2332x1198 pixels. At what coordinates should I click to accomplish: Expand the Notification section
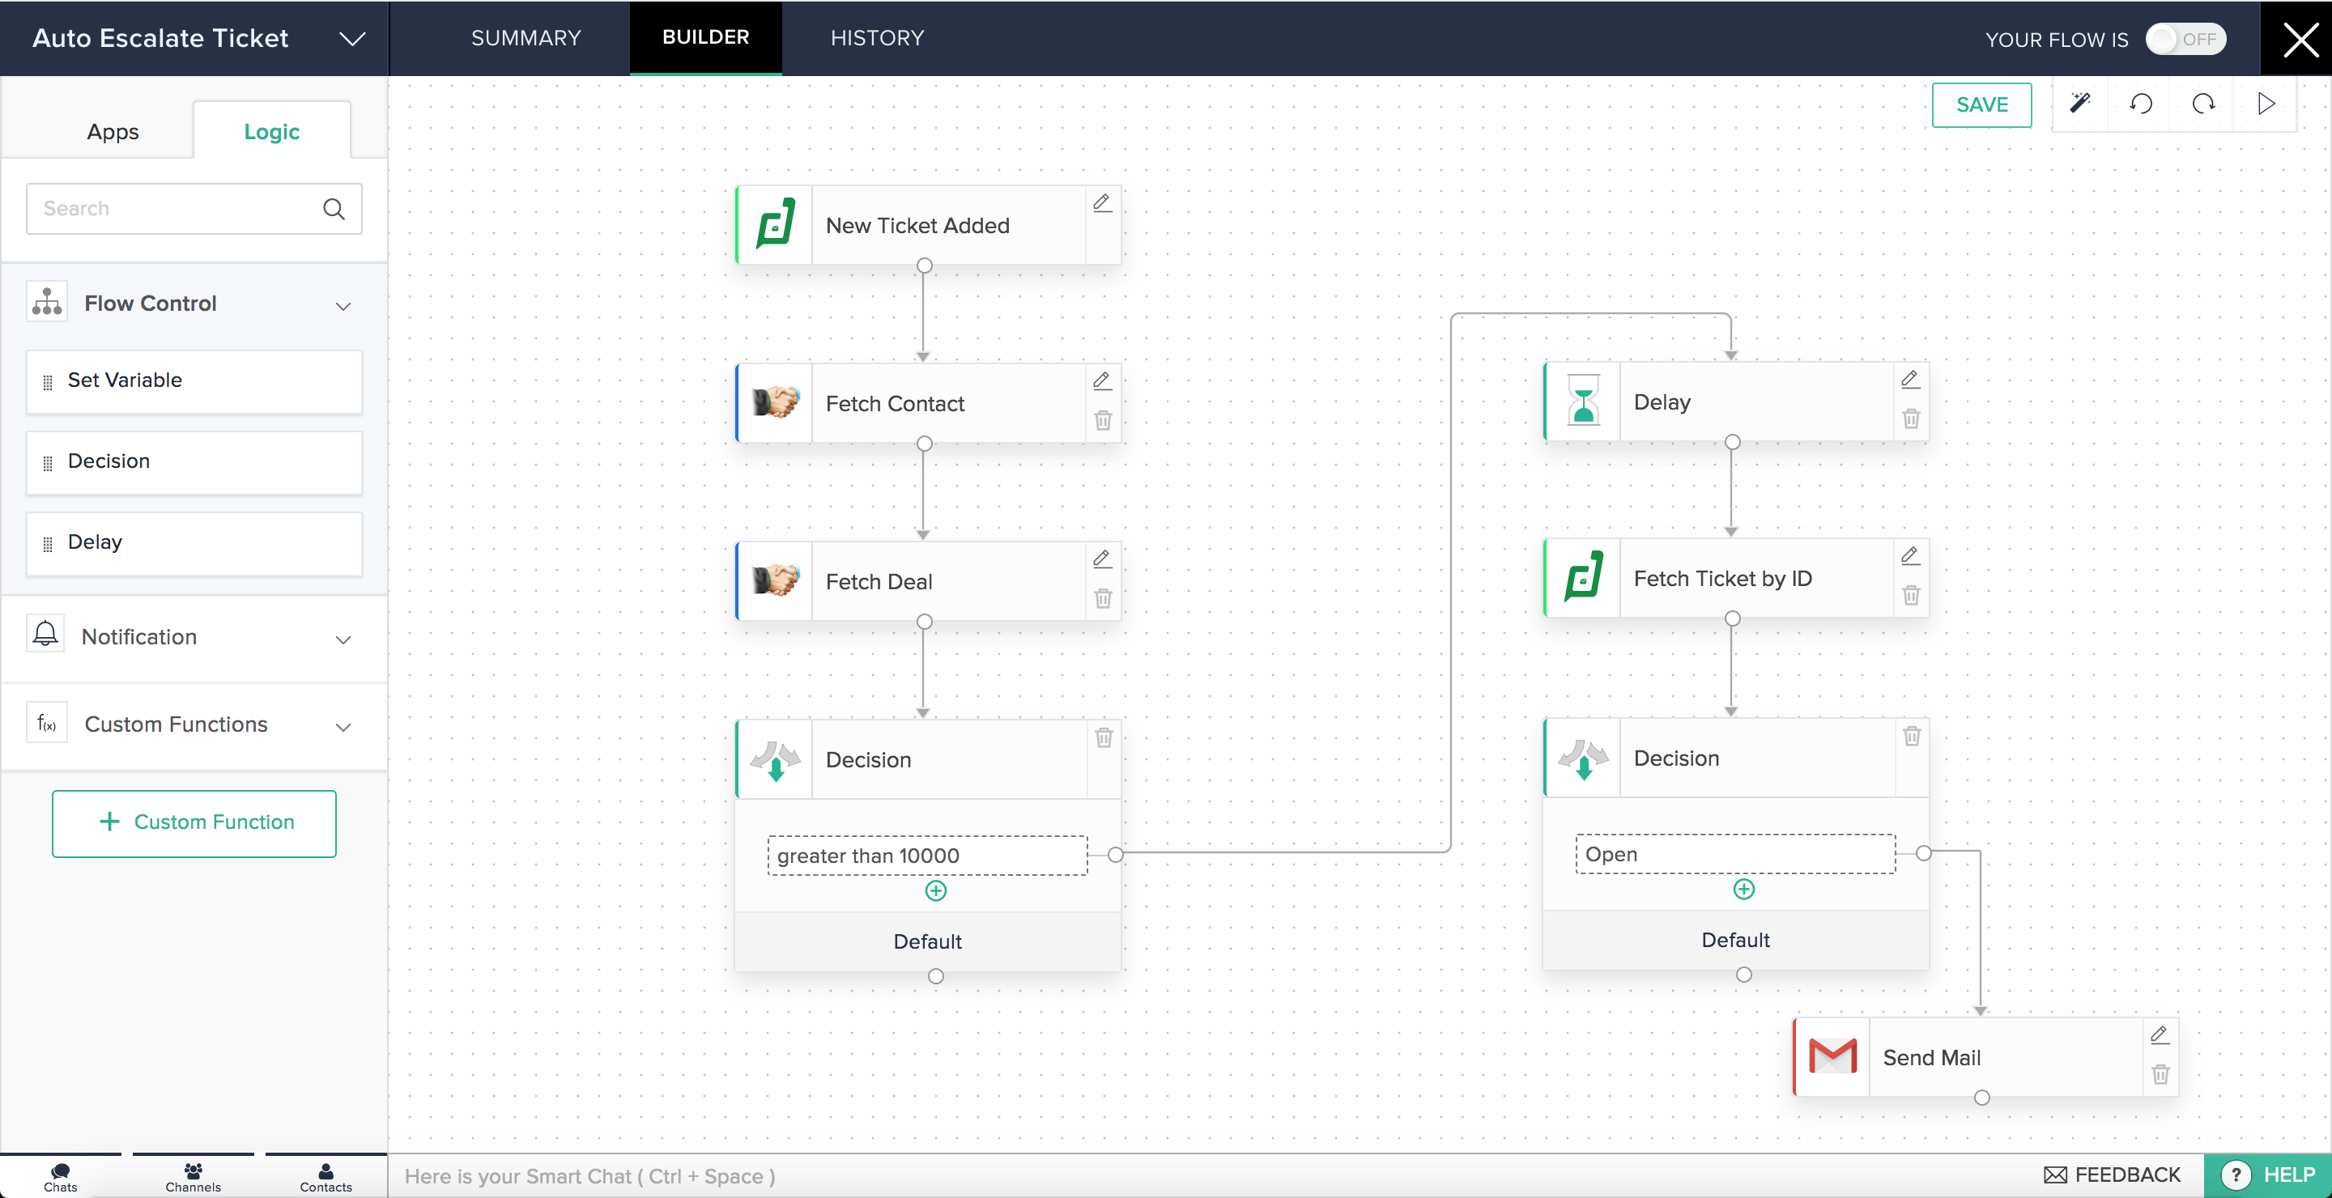pyautogui.click(x=343, y=639)
